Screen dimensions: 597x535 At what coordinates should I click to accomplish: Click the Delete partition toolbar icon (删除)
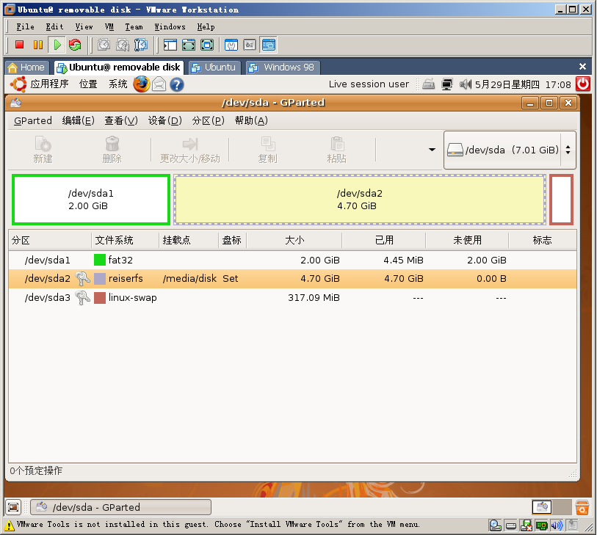112,150
